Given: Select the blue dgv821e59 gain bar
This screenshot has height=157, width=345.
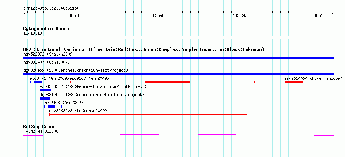Looking at the screenshot, I should [45, 98].
